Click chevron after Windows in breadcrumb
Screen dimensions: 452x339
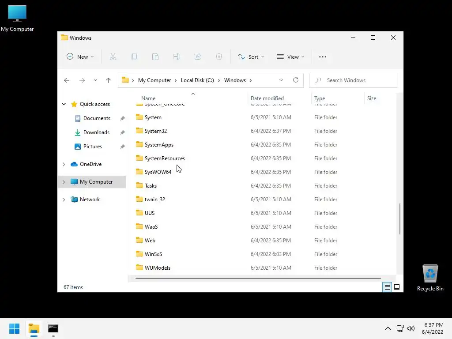pos(251,80)
